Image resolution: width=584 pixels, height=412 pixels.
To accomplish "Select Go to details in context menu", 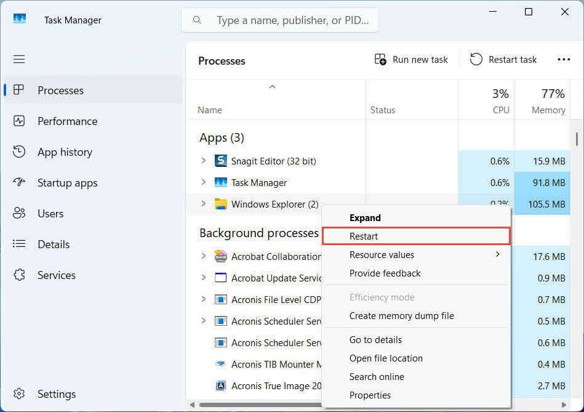I will click(x=416, y=340).
